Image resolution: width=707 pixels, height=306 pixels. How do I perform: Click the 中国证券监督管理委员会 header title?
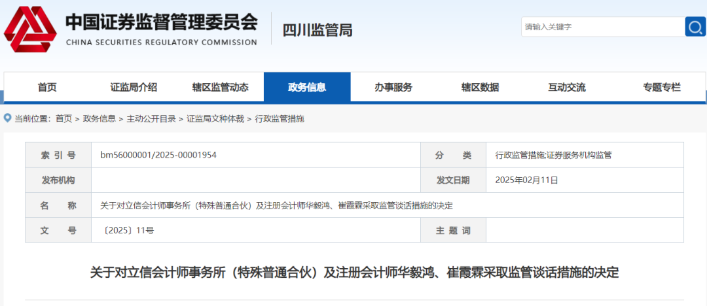tap(162, 22)
